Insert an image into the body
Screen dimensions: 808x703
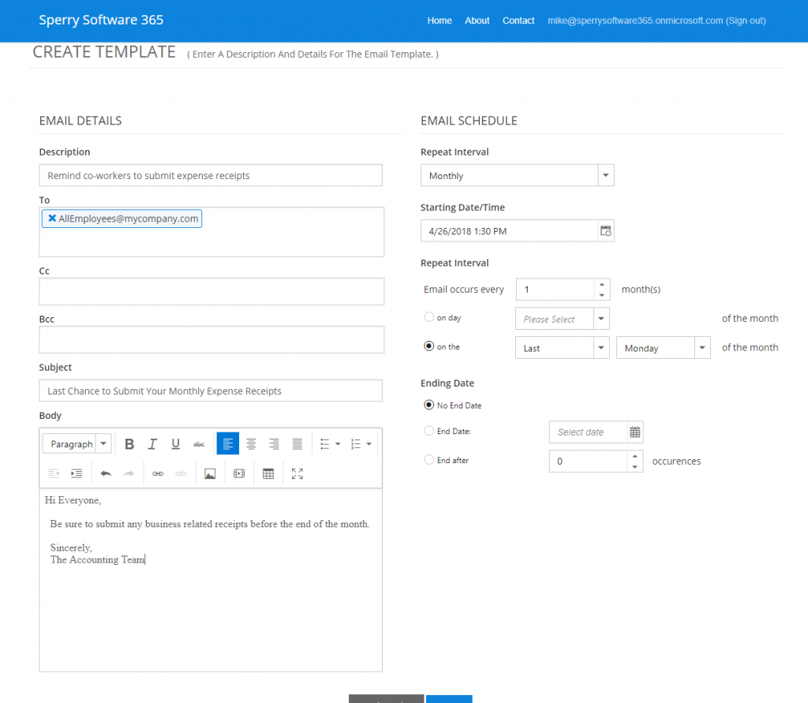(x=210, y=473)
